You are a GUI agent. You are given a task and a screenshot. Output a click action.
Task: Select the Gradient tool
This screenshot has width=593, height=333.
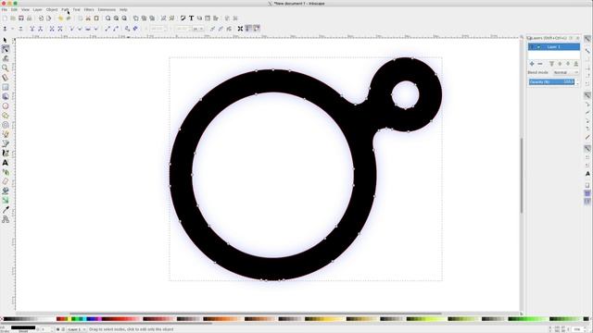(x=6, y=201)
